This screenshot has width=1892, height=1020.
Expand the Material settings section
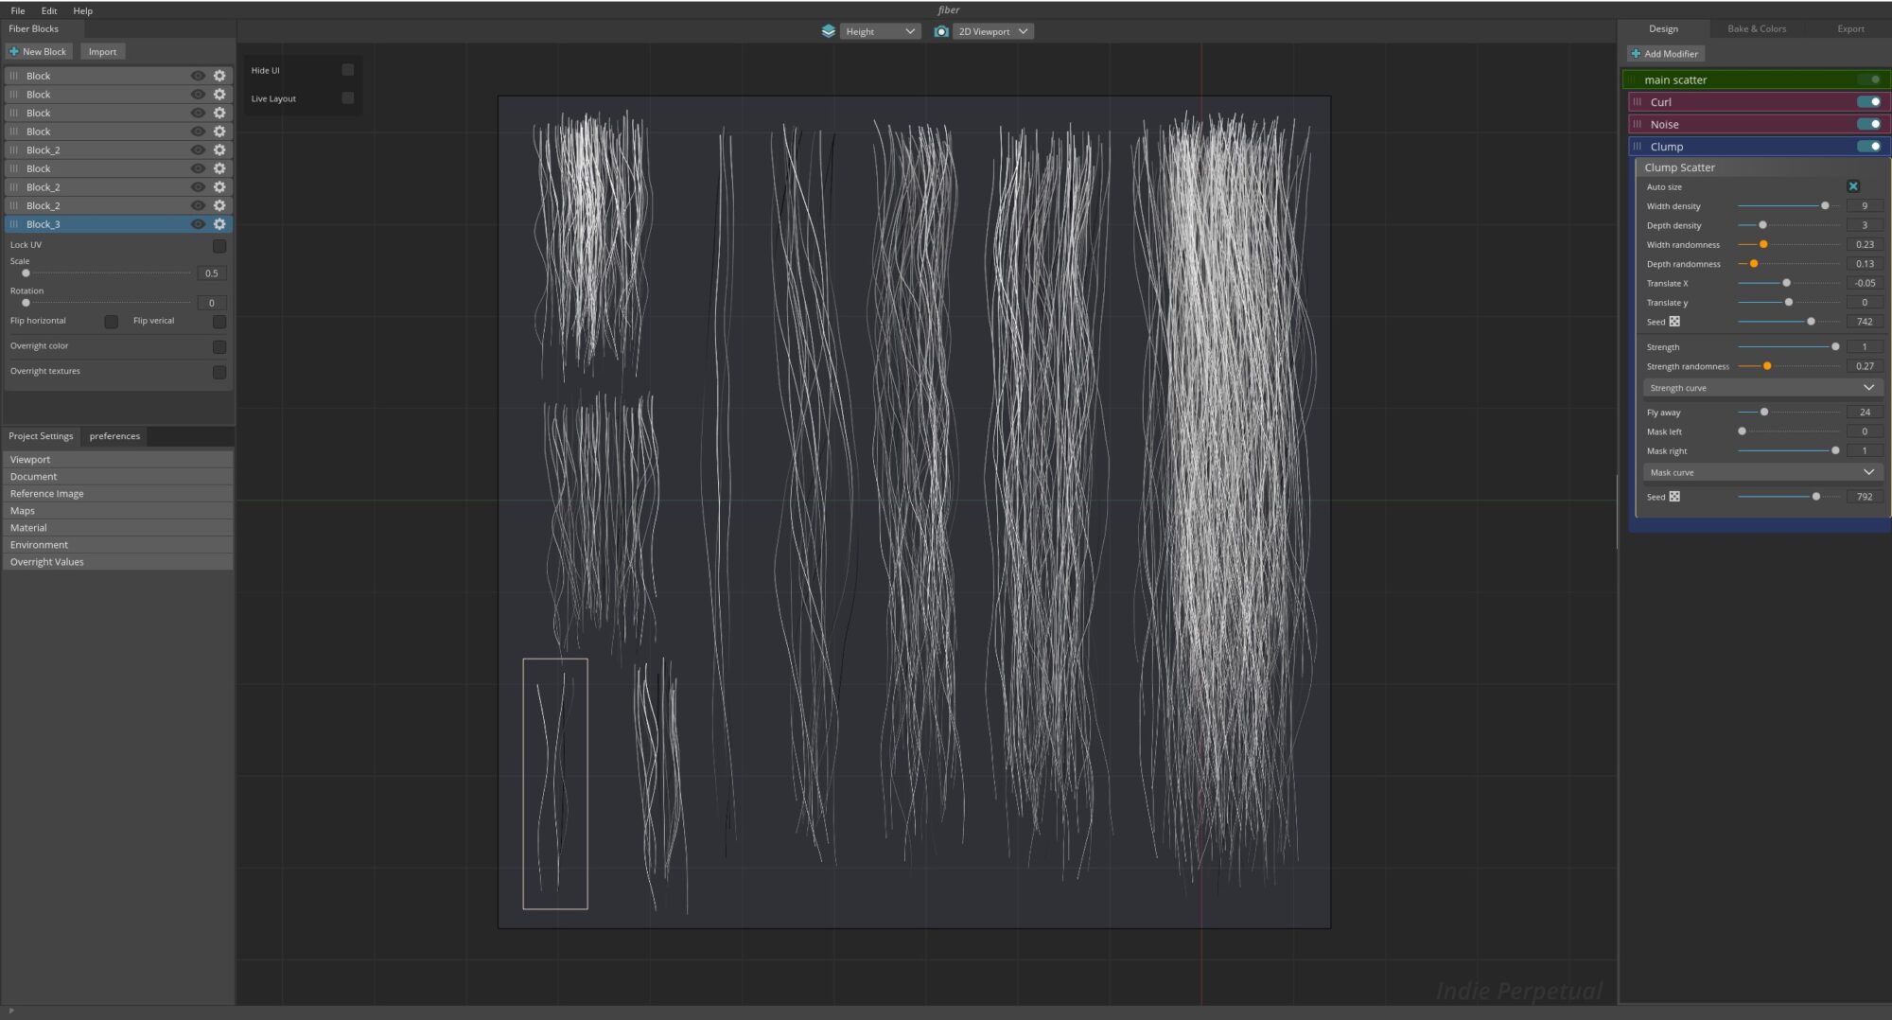click(x=118, y=528)
